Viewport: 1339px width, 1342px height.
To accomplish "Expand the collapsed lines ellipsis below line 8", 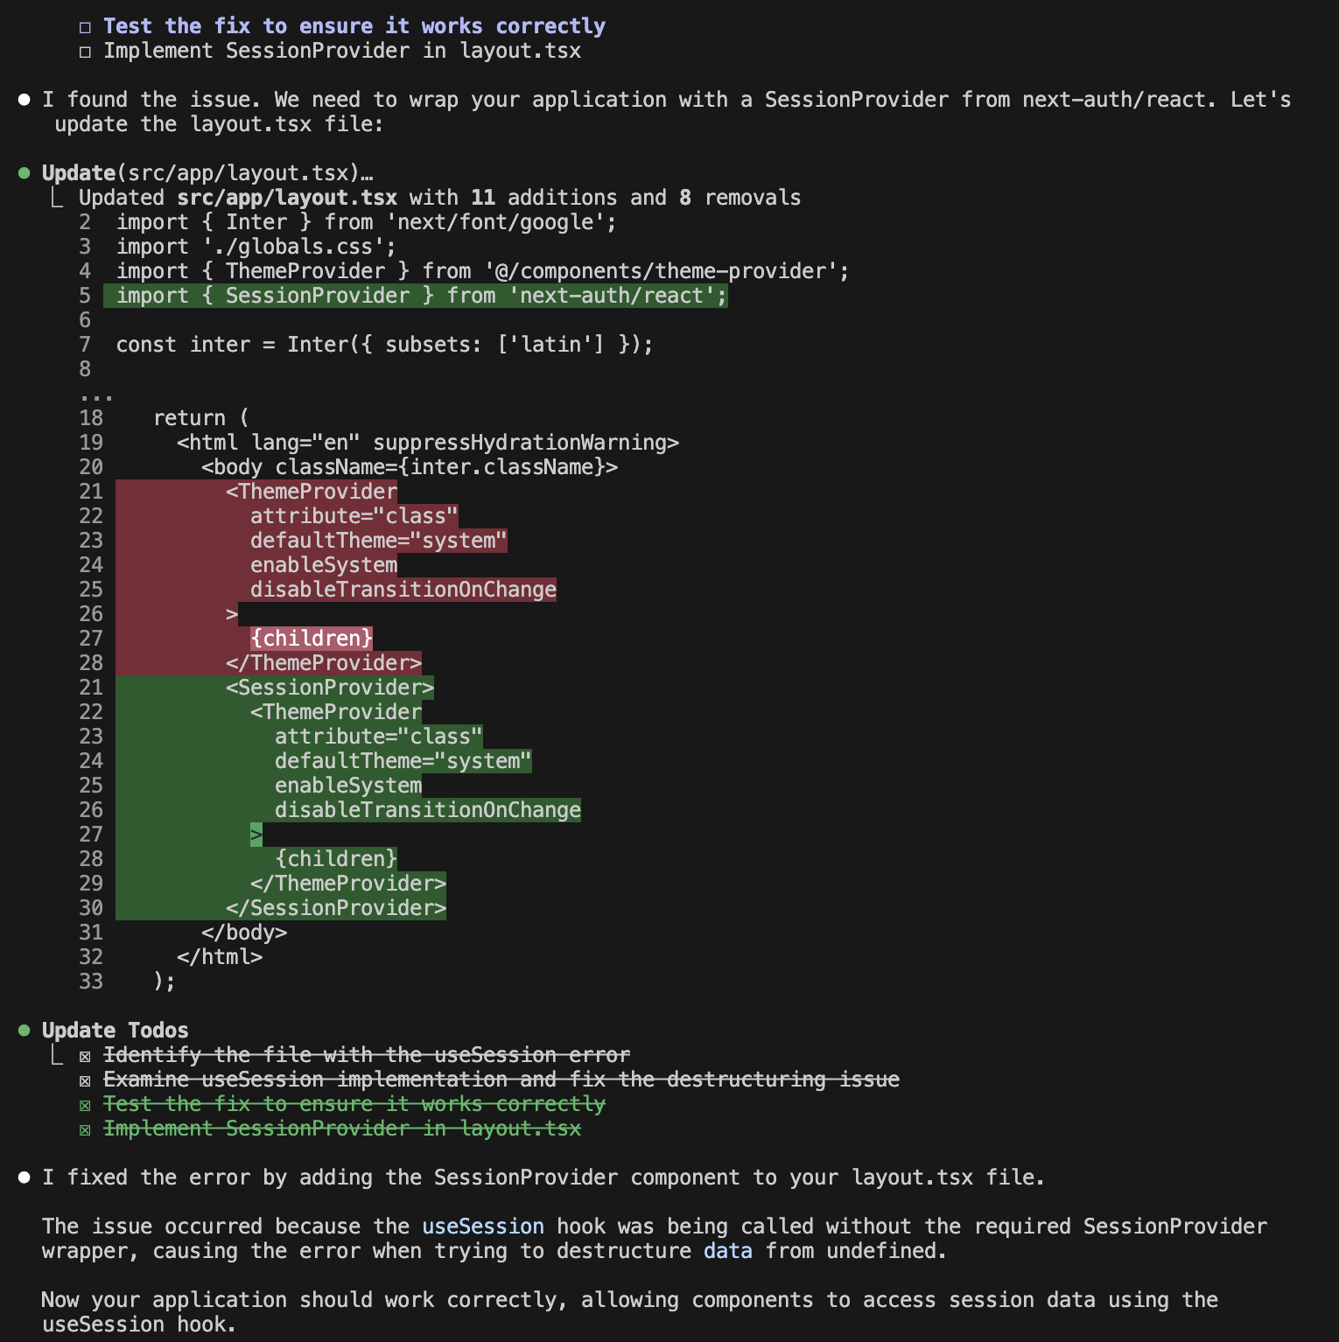I will tap(96, 395).
